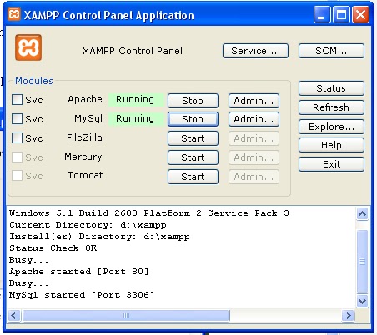The image size is (377, 335).
Task: Exit the XAMPP control panel
Action: coord(331,164)
